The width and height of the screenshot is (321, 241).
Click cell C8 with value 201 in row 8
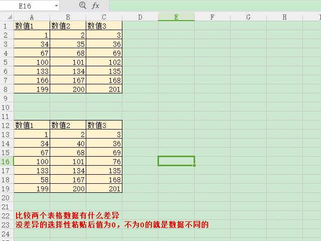[104, 89]
